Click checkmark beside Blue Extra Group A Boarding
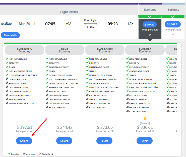Image resolution: width=186 pixels, height=157 pixels. tap(87, 83)
